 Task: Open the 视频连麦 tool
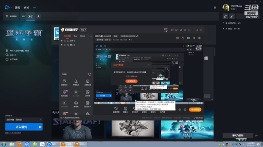[64, 93]
